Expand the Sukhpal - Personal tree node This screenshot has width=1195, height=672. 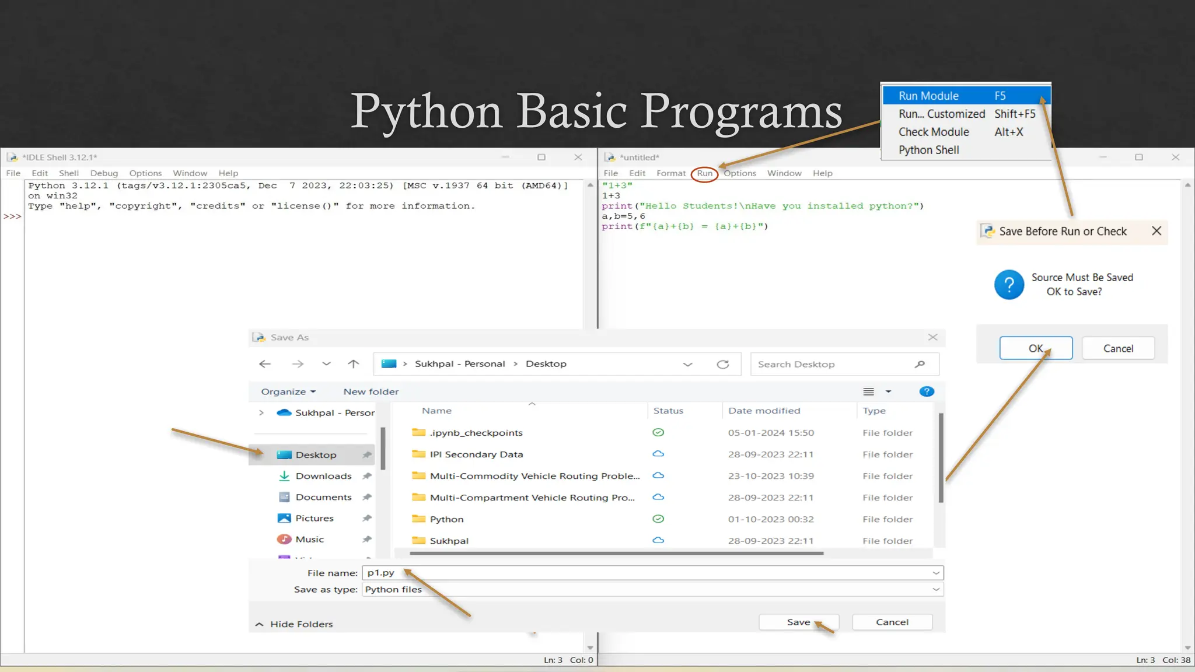pyautogui.click(x=261, y=412)
